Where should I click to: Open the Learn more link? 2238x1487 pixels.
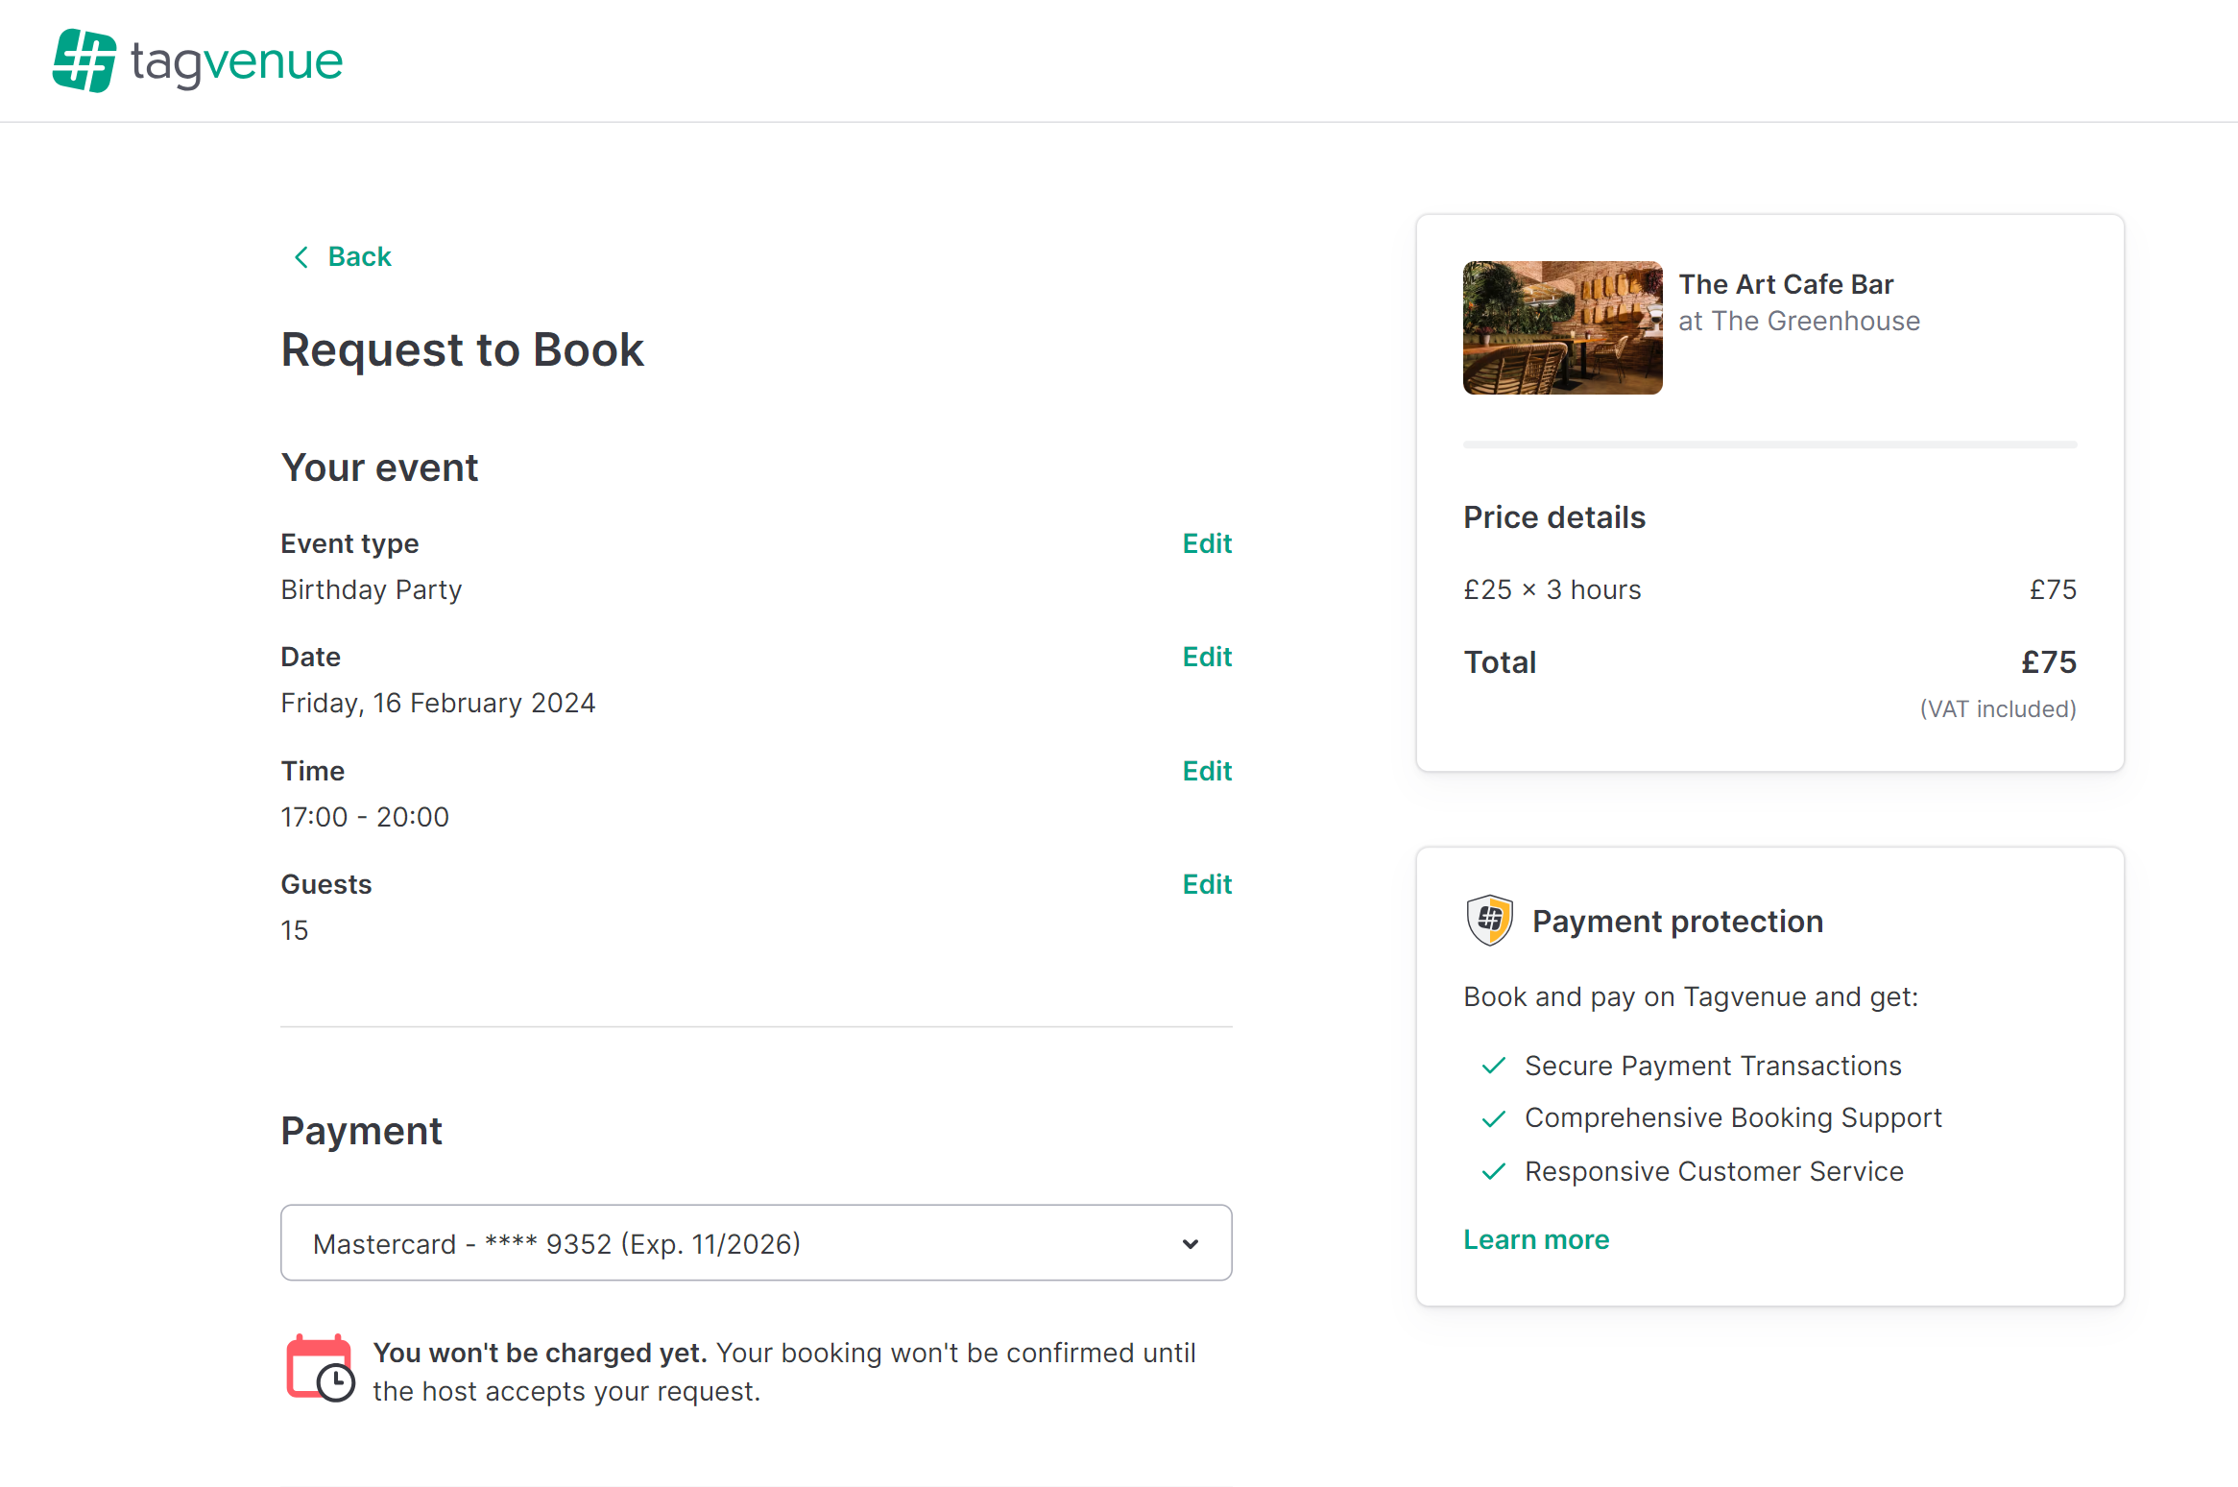pos(1535,1239)
